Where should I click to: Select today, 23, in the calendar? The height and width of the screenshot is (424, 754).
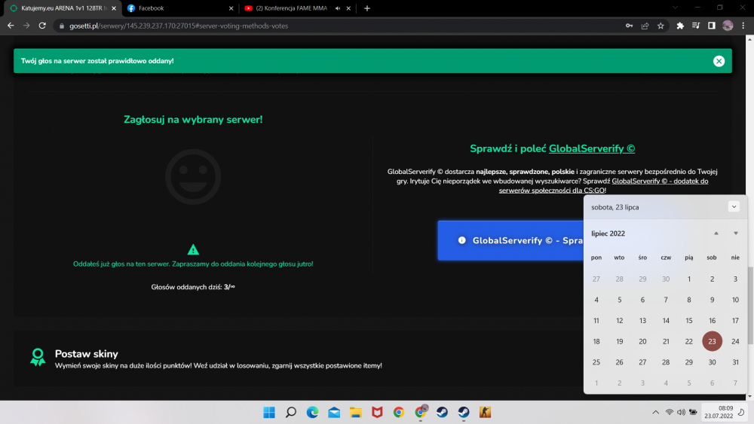click(713, 341)
